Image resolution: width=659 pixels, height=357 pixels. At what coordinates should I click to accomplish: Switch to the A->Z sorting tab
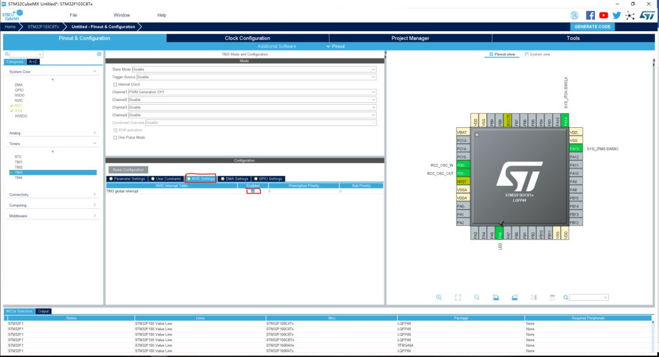[33, 62]
